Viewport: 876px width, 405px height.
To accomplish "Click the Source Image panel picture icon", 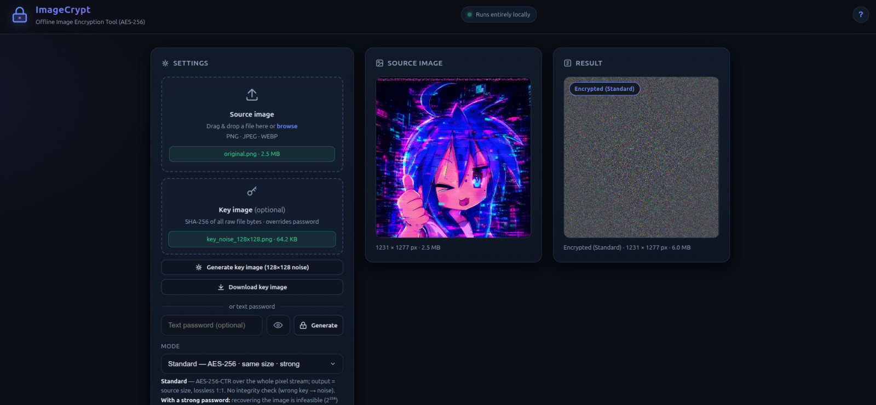I will click(379, 63).
